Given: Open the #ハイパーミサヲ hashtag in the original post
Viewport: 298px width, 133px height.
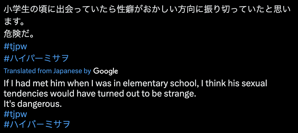Looking at the screenshot, I should tap(36, 59).
